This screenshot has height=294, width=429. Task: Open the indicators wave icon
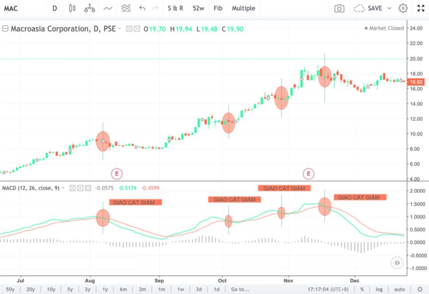point(108,8)
